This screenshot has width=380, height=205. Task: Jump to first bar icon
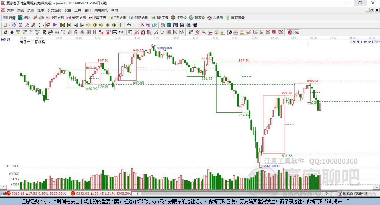(x=63, y=25)
